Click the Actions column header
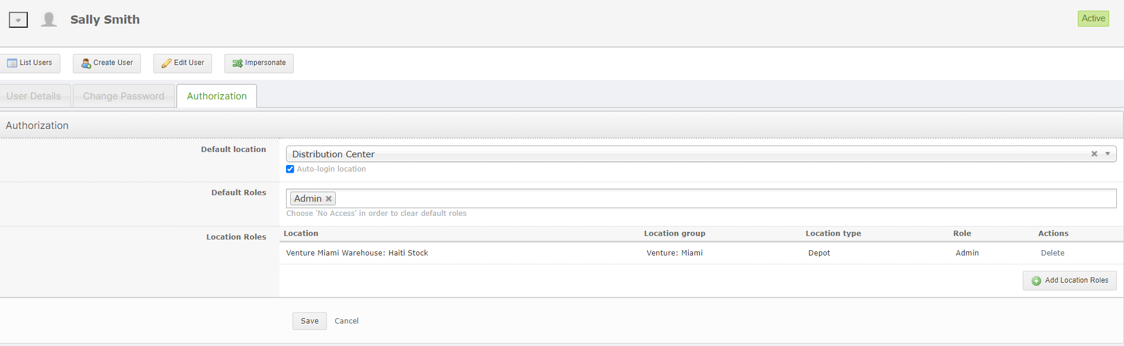This screenshot has height=346, width=1124. (x=1054, y=234)
